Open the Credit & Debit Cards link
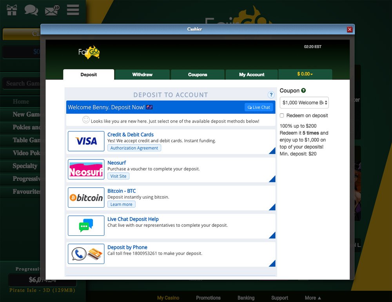The height and width of the screenshot is (302, 392). (x=131, y=134)
